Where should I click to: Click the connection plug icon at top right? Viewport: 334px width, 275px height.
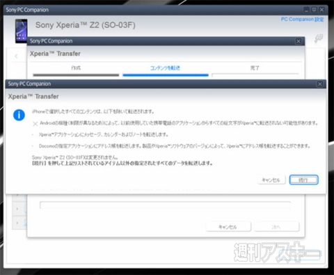pyautogui.click(x=319, y=38)
